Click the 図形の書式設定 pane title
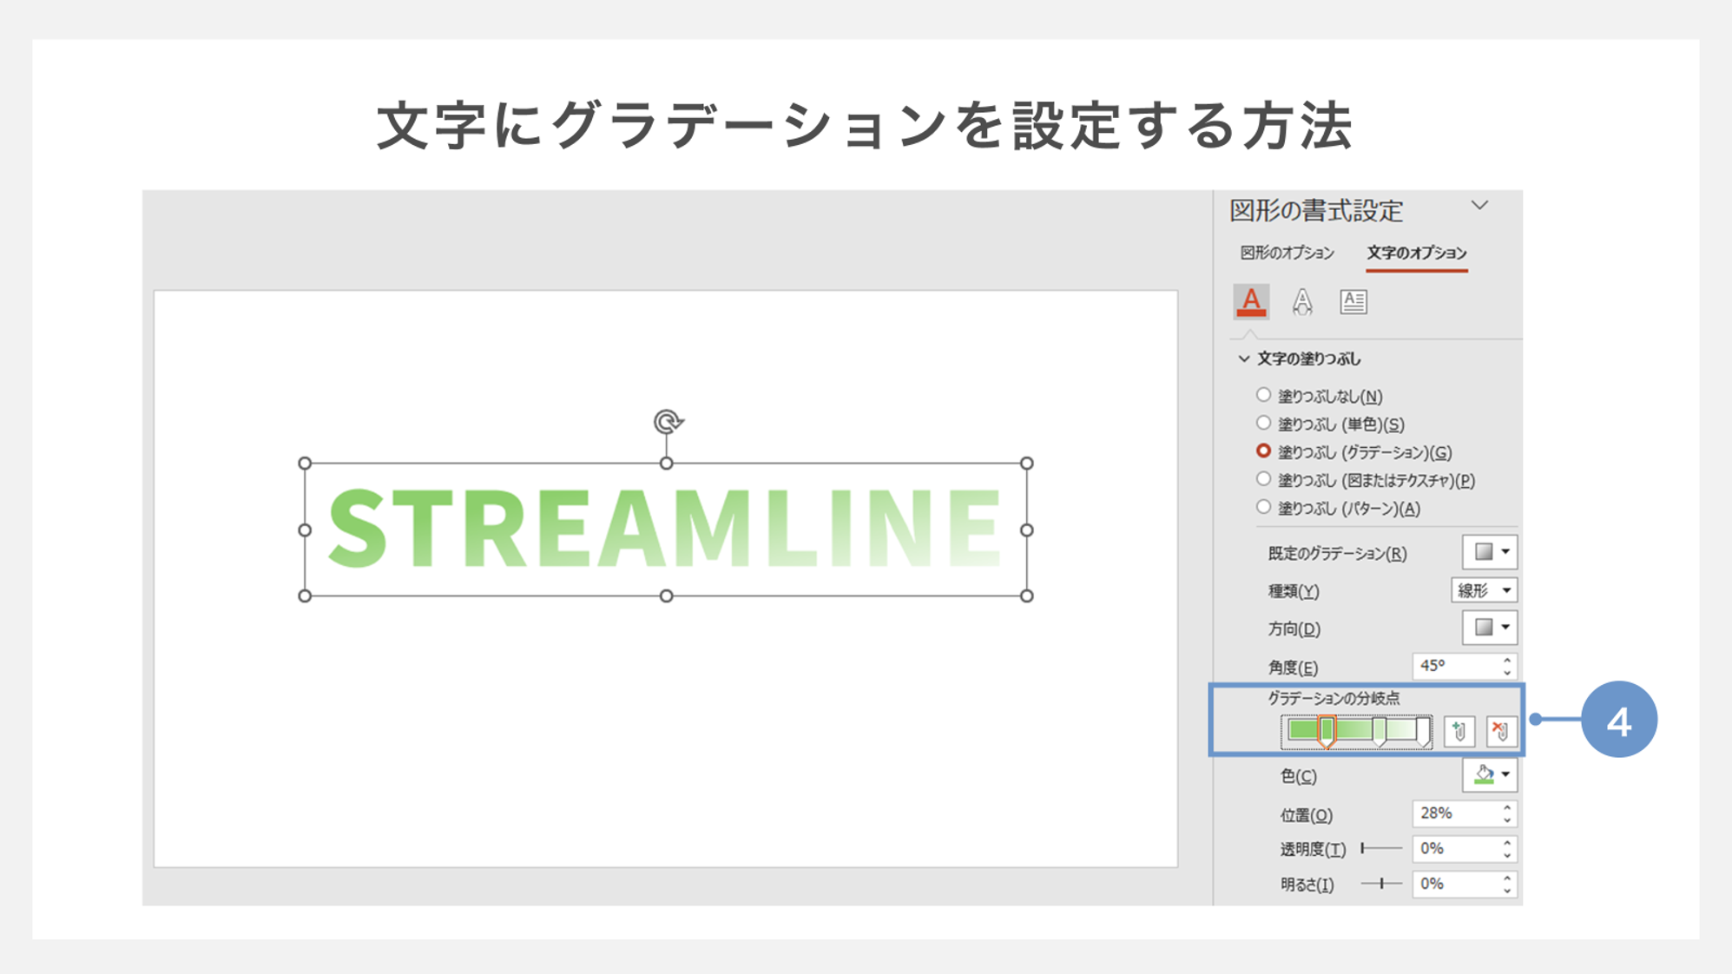 [1316, 210]
